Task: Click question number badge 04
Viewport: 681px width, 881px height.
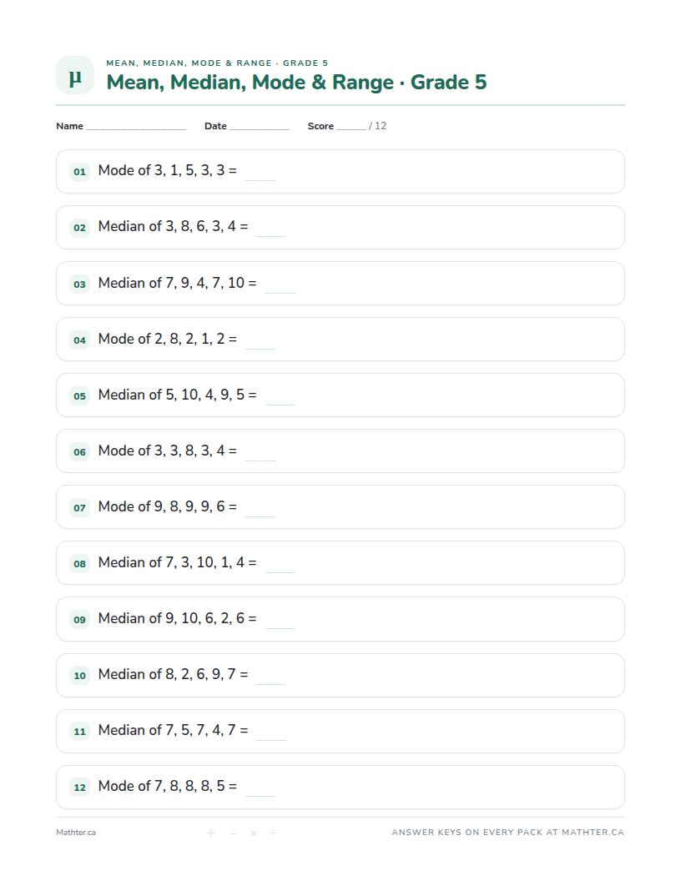Action: [80, 340]
